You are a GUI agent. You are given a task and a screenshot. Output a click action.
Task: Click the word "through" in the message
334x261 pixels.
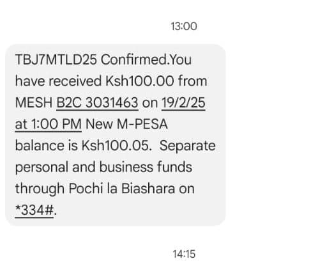(40, 189)
